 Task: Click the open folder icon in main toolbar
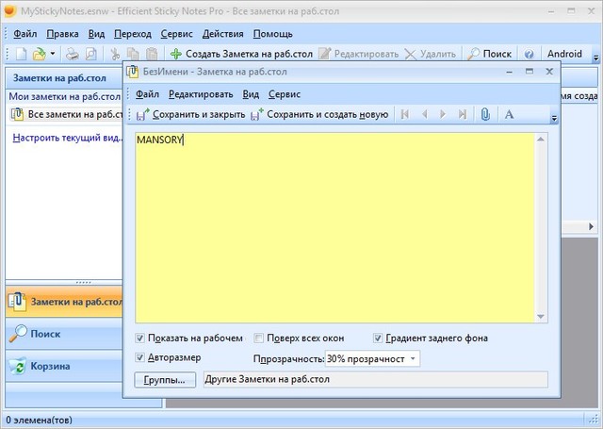[40, 54]
